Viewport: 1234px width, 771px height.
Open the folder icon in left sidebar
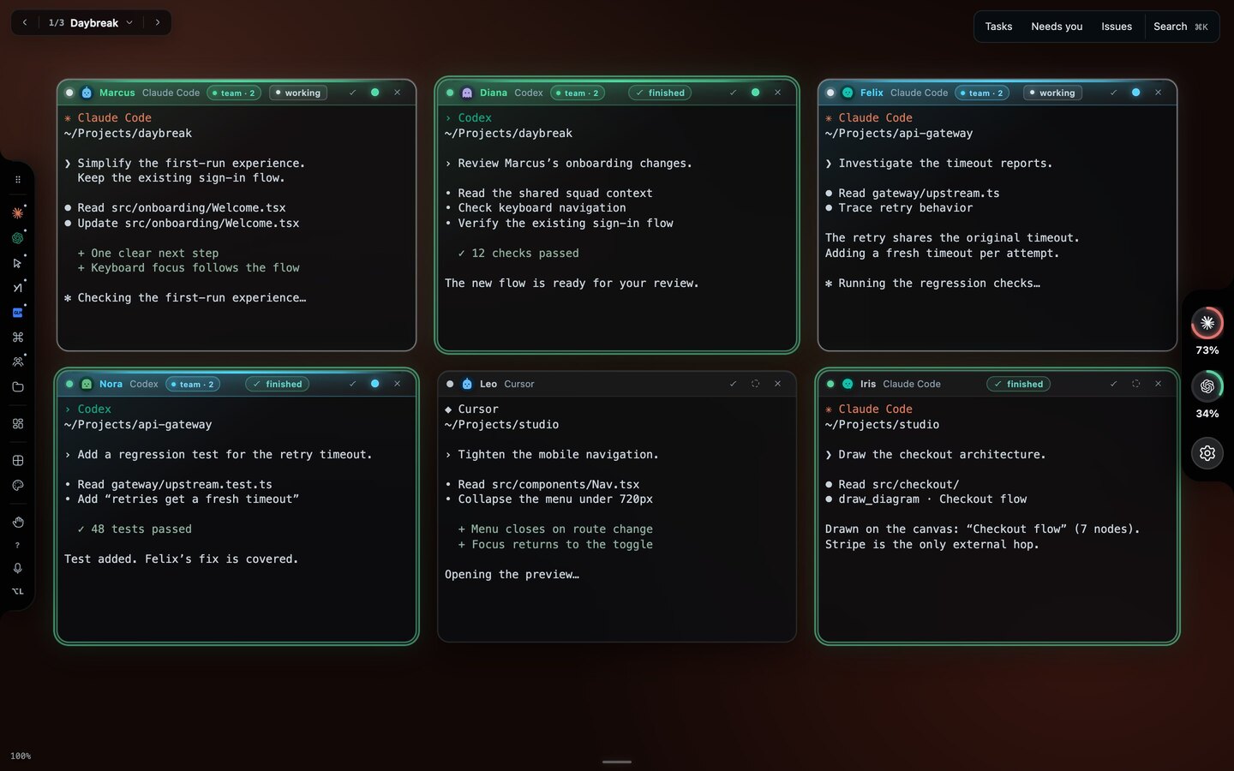[17, 387]
